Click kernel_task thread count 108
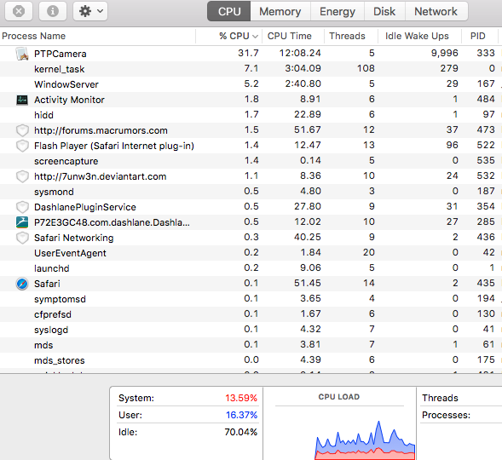Image resolution: width=502 pixels, height=460 pixels. (x=366, y=68)
